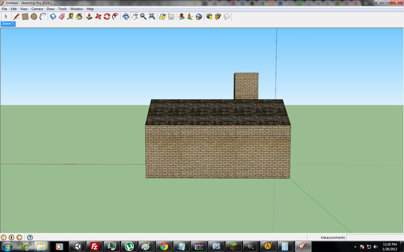This screenshot has height=252, width=404.
Task: Open the Camera menu
Action: coord(37,9)
